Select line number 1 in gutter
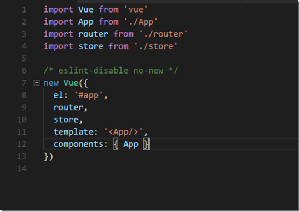The image size is (300, 212). [24, 9]
